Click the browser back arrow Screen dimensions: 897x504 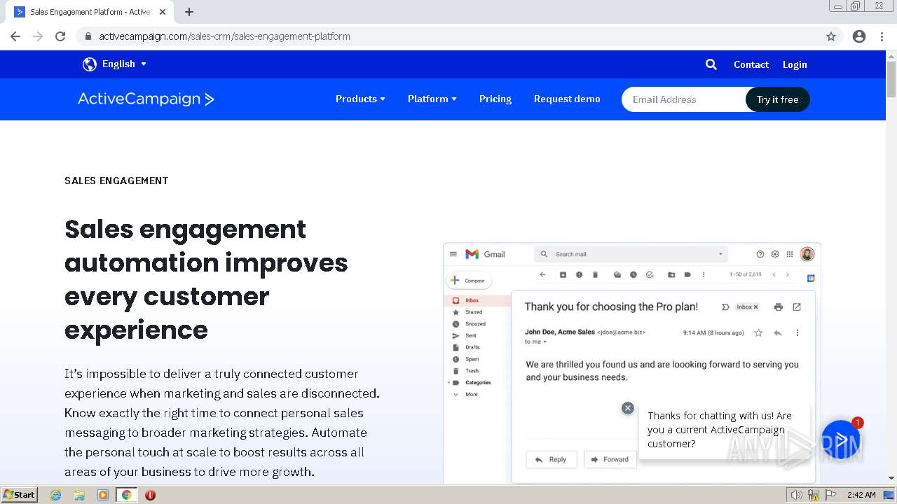click(15, 36)
